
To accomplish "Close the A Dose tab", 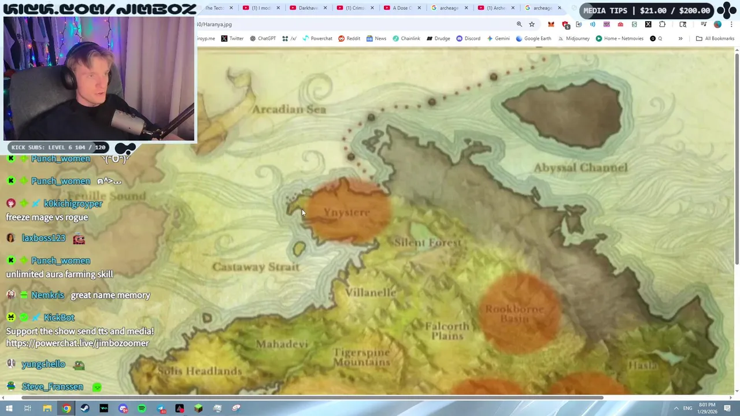I will point(419,8).
